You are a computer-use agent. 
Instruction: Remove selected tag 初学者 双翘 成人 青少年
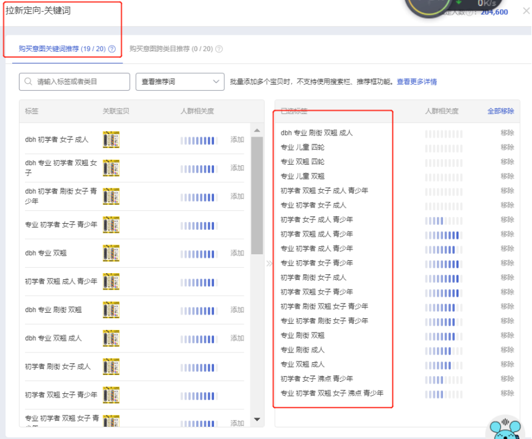click(507, 234)
